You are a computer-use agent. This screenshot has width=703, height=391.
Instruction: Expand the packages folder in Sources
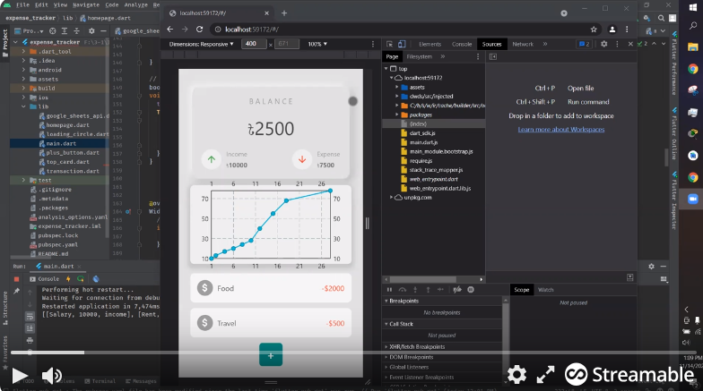pos(396,115)
